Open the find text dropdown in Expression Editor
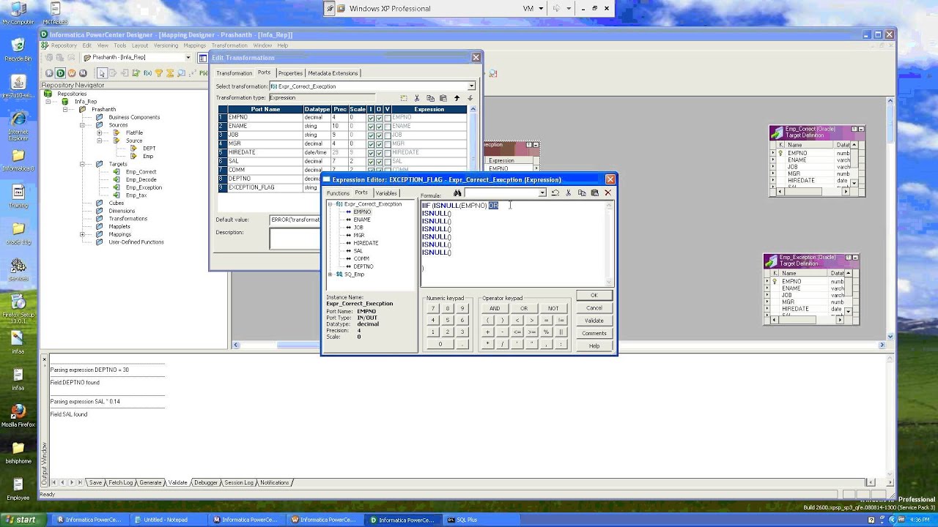The height and width of the screenshot is (527, 938). (542, 193)
